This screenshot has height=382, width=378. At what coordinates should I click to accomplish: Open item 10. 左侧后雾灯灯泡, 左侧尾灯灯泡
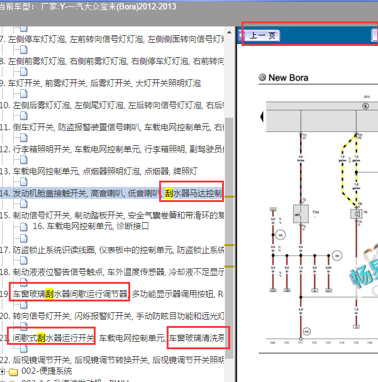(x=112, y=105)
